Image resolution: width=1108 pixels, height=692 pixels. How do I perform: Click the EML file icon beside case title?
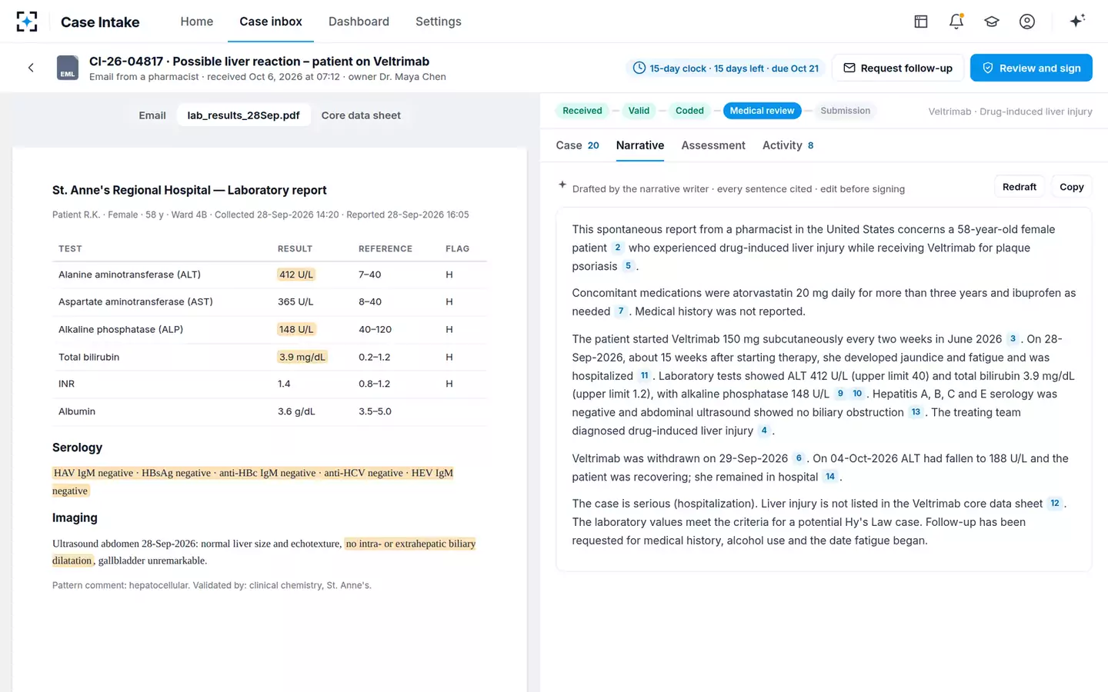click(68, 68)
